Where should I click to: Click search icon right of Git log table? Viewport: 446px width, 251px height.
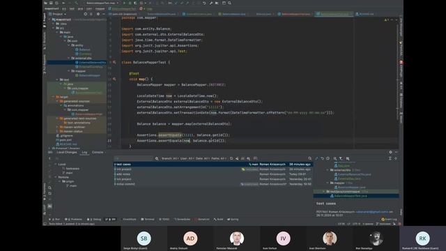click(309, 158)
